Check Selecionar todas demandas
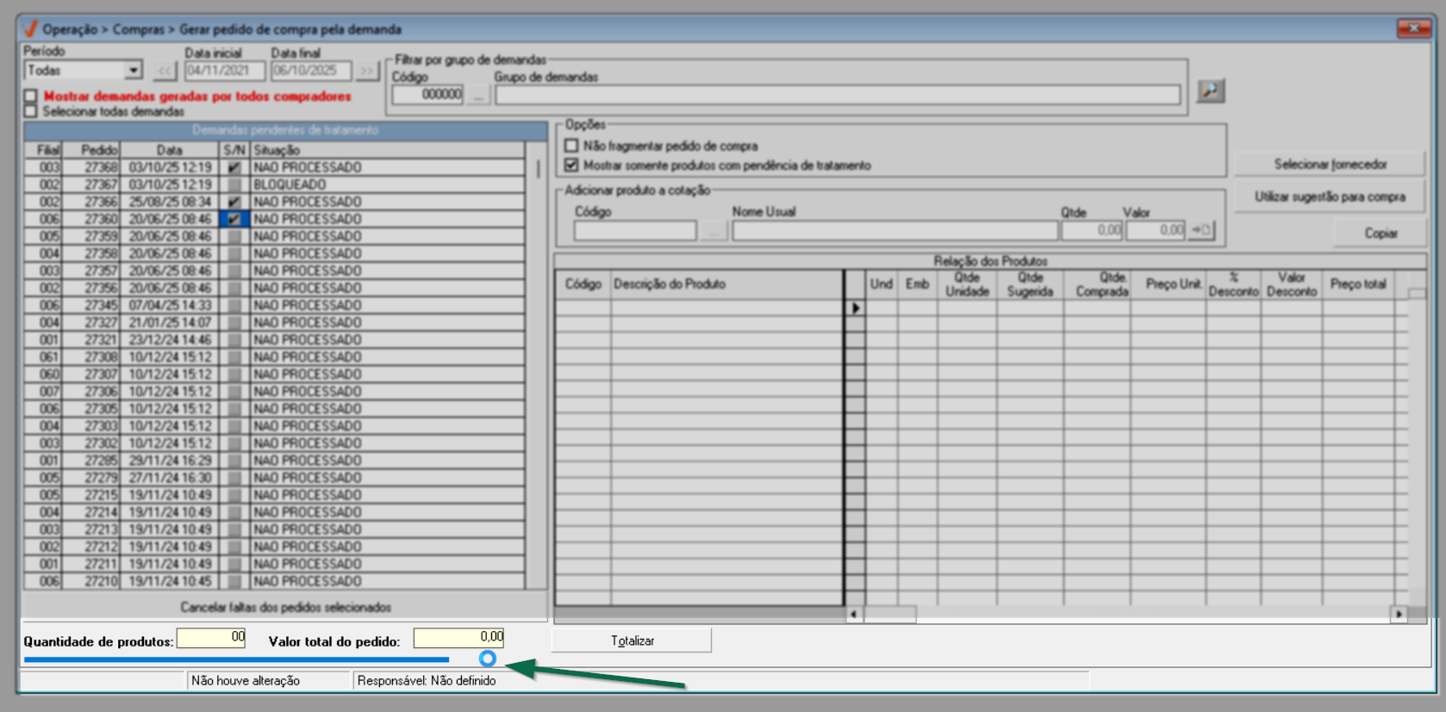The image size is (1446, 712). (31, 111)
